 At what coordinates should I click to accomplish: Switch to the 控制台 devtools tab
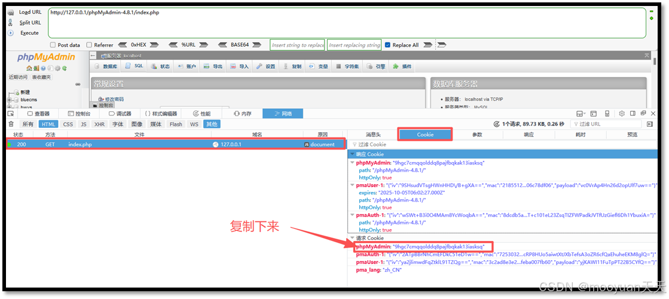pos(80,114)
